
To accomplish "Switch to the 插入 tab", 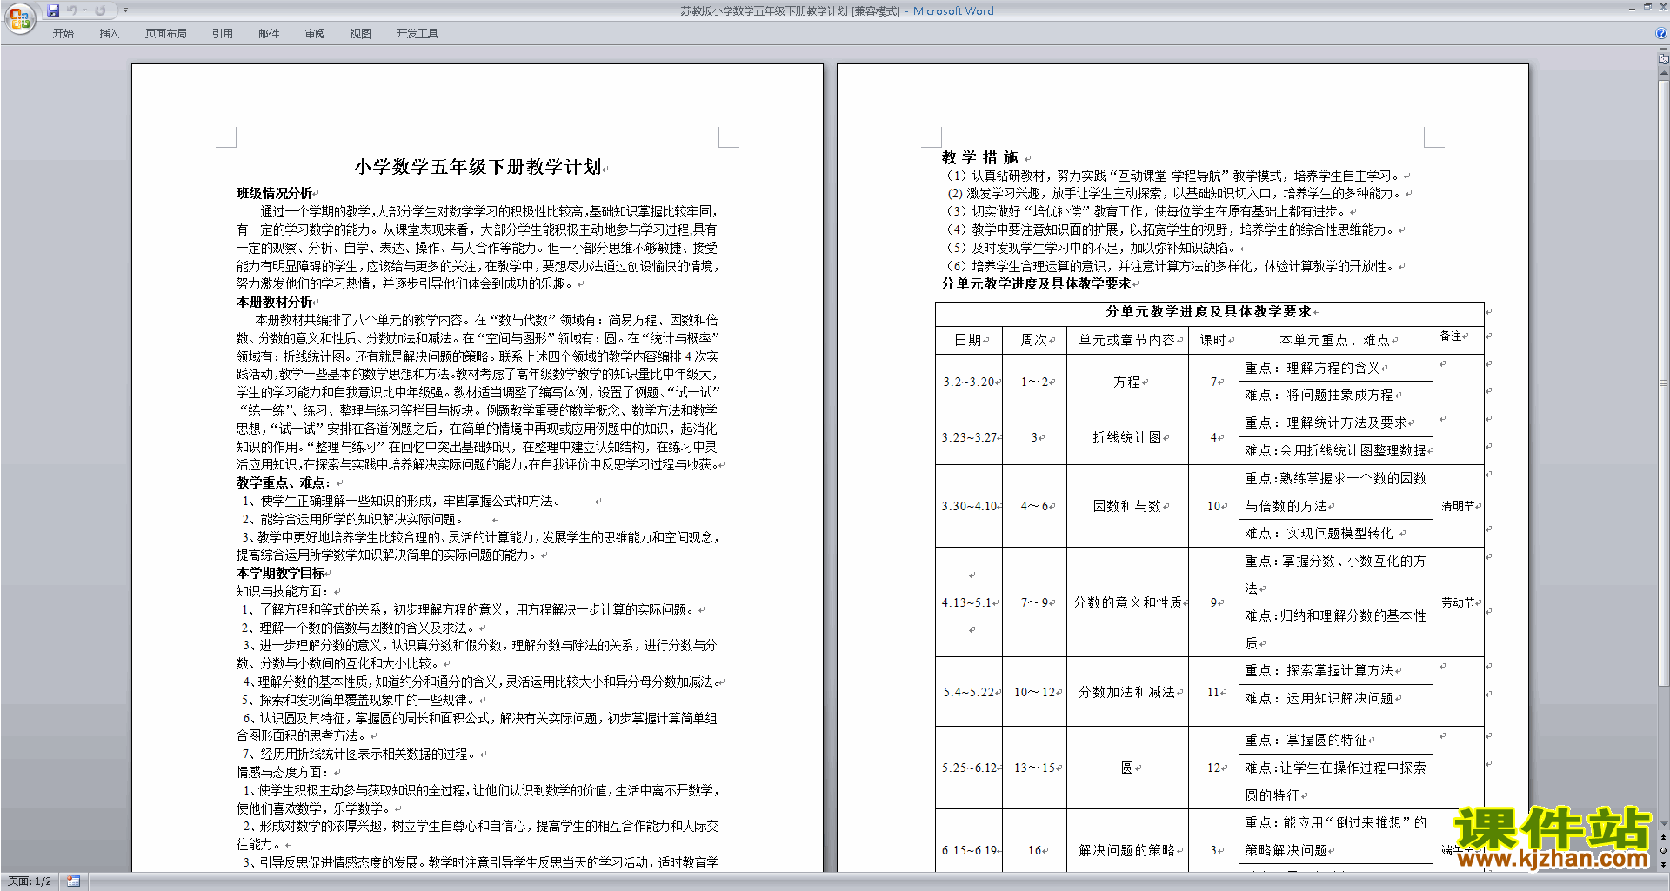I will pos(109,34).
